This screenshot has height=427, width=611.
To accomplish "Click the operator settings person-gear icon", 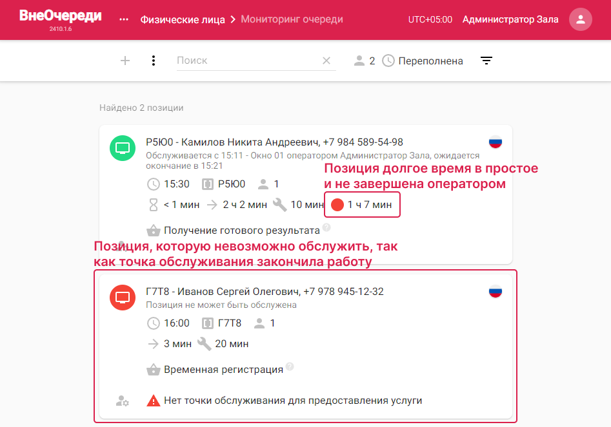I will (x=123, y=401).
